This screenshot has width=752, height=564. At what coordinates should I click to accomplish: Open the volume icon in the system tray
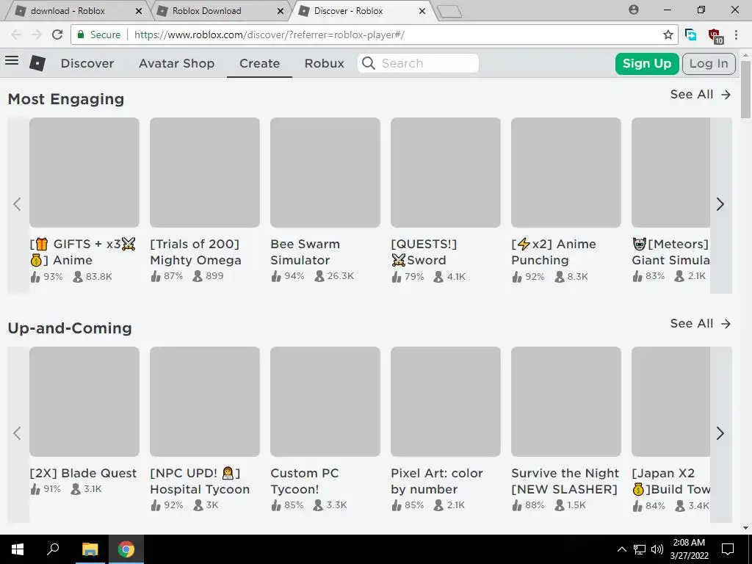click(x=657, y=549)
